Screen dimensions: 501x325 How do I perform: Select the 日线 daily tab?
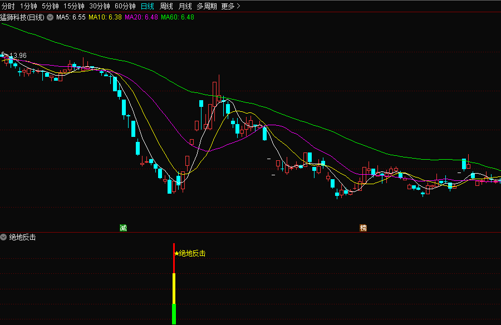[x=148, y=6]
